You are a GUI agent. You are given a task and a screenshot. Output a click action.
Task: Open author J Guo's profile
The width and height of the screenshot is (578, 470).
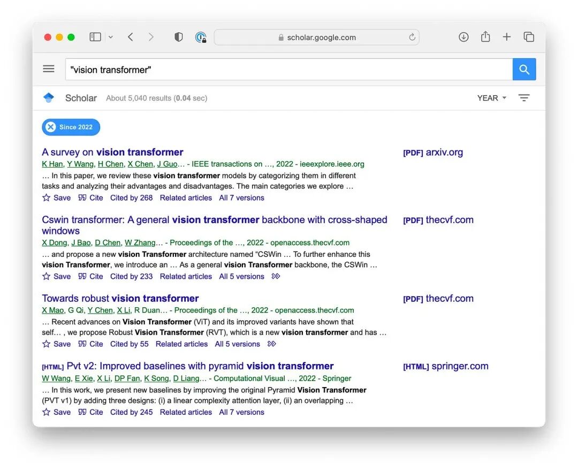coord(168,164)
